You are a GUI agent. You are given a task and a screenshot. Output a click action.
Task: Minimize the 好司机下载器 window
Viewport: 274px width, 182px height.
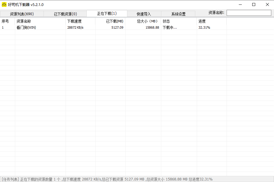240,4
